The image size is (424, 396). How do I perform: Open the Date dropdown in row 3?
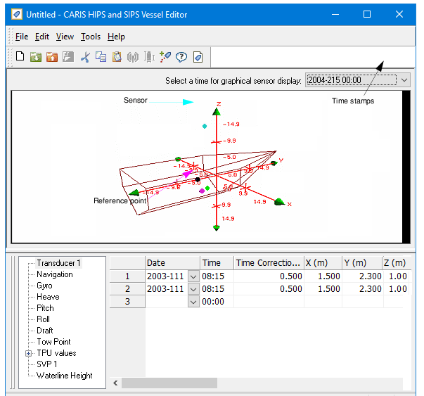194,302
